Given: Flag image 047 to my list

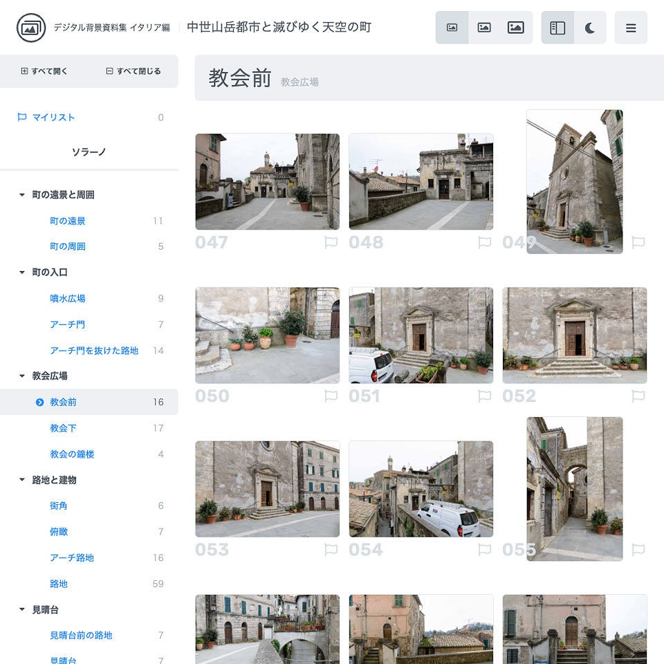Looking at the screenshot, I should [x=331, y=242].
